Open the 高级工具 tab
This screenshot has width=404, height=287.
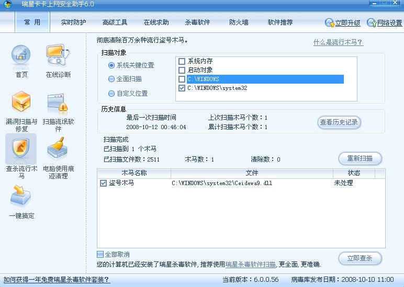click(x=115, y=22)
